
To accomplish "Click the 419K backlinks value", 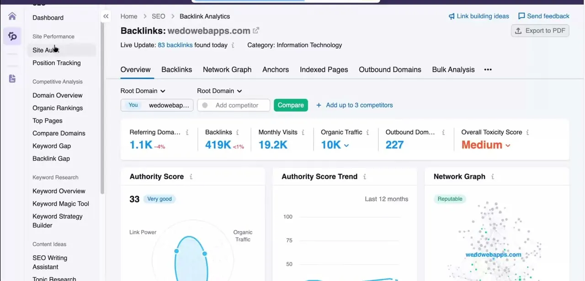I will click(x=218, y=145).
